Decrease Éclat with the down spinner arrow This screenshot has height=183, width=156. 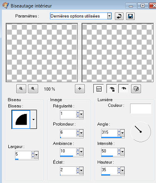point(78,172)
